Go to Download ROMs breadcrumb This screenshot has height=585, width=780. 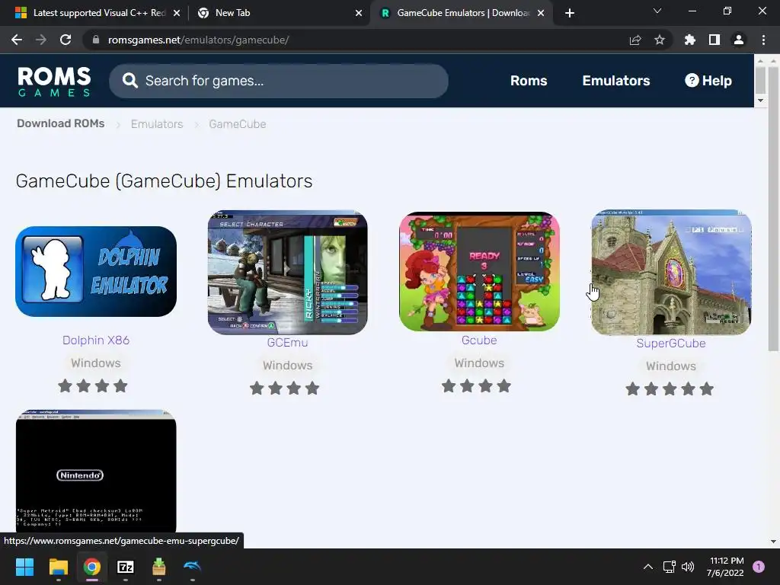tap(61, 123)
